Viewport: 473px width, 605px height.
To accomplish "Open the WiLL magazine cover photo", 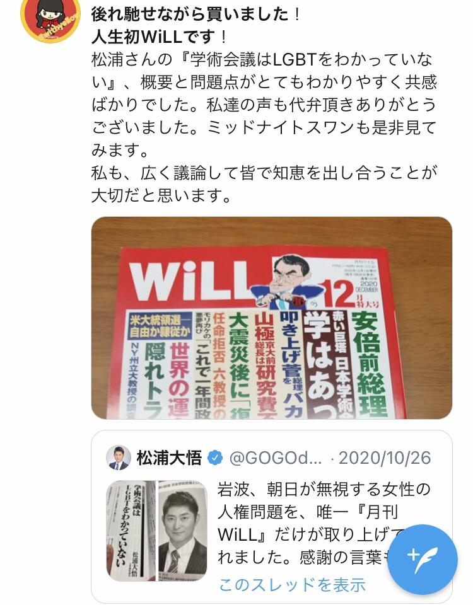I will pyautogui.click(x=271, y=318).
